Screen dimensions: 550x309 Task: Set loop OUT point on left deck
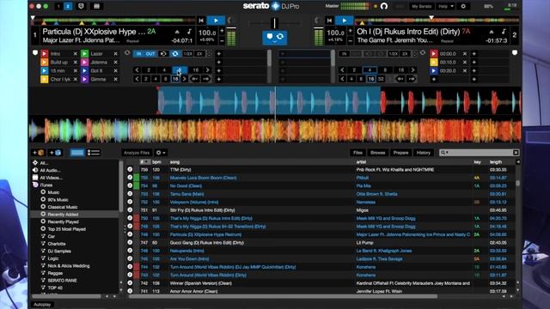point(150,53)
